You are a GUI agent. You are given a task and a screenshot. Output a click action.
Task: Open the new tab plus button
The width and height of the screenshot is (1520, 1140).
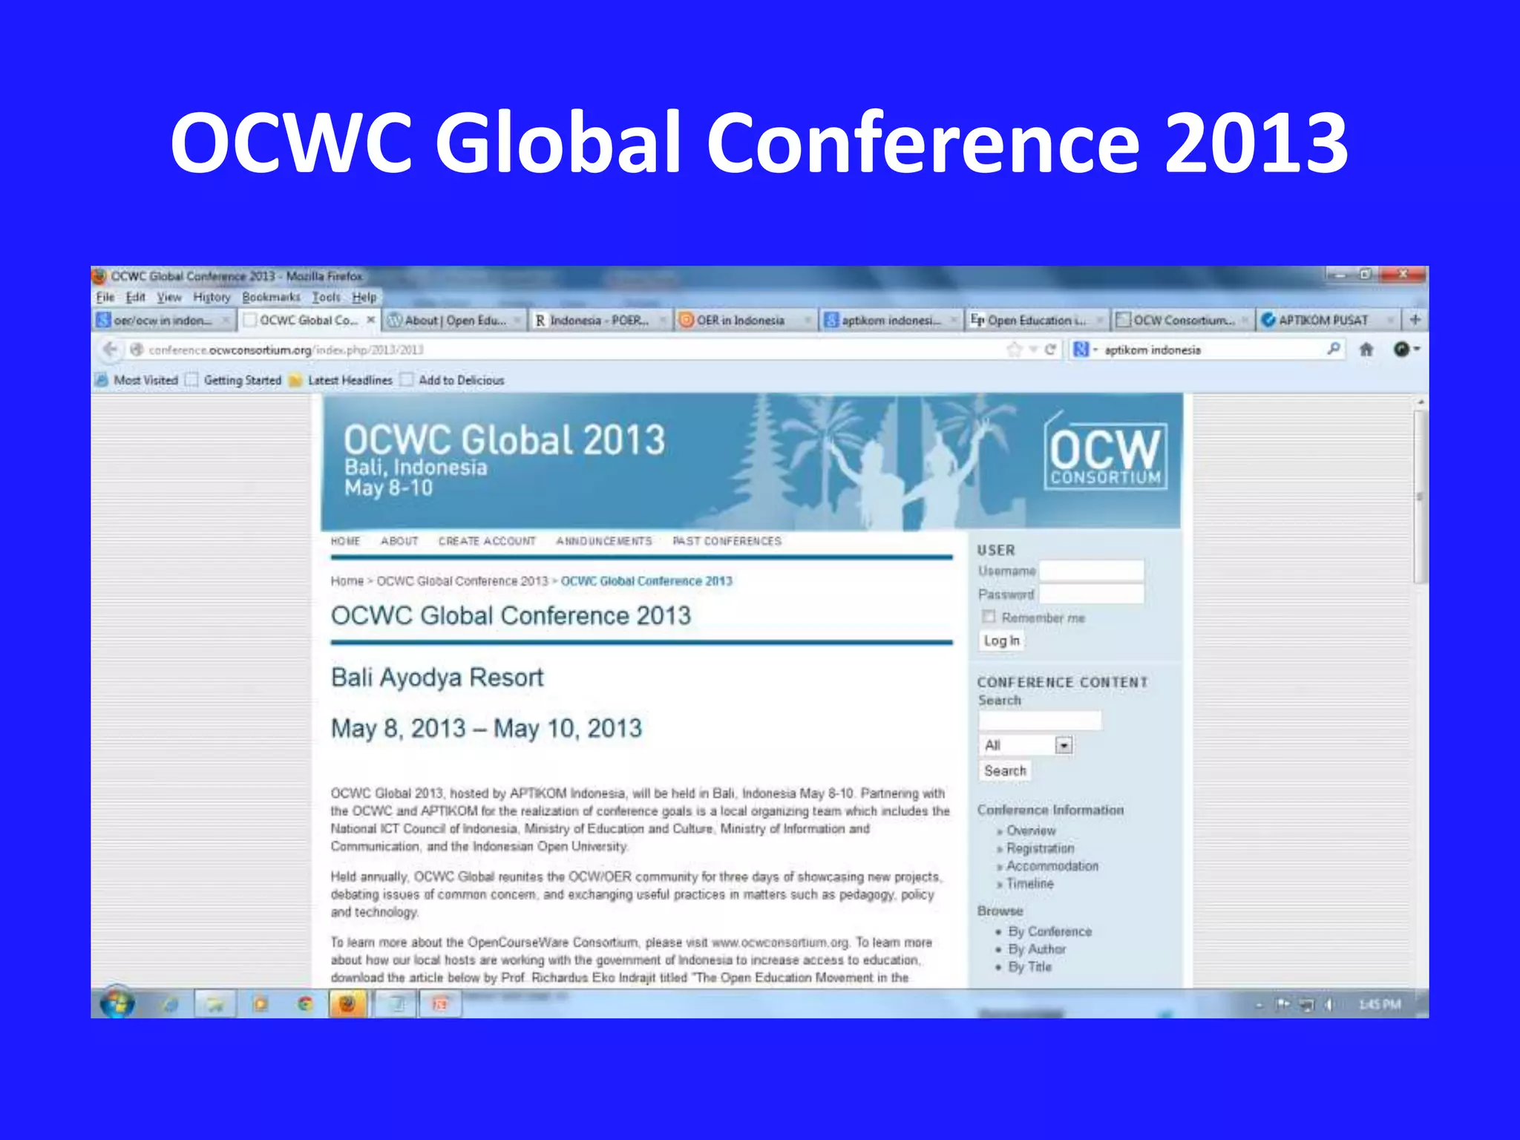click(x=1415, y=320)
